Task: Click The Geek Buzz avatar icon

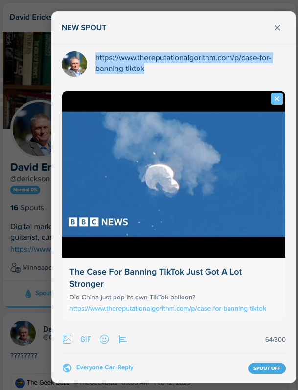Action: 20,383
